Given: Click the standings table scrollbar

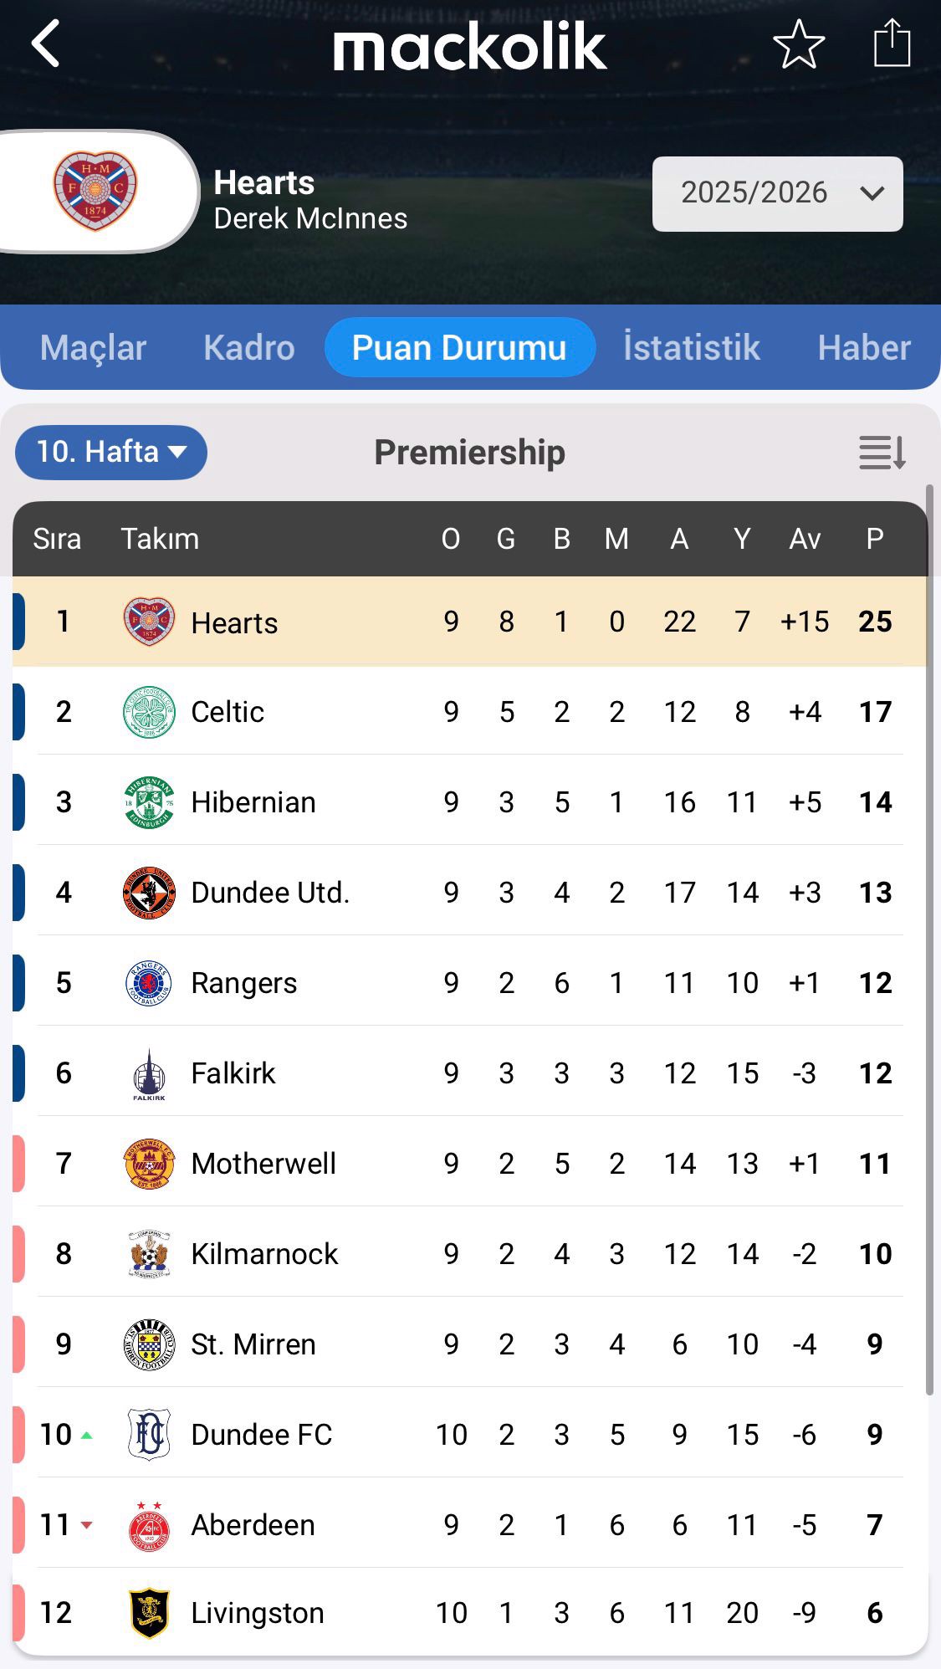Looking at the screenshot, I should [x=928, y=937].
